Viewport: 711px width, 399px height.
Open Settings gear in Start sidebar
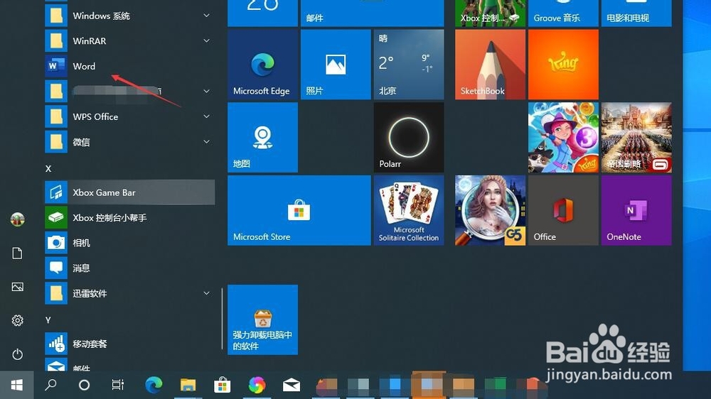coord(17,320)
